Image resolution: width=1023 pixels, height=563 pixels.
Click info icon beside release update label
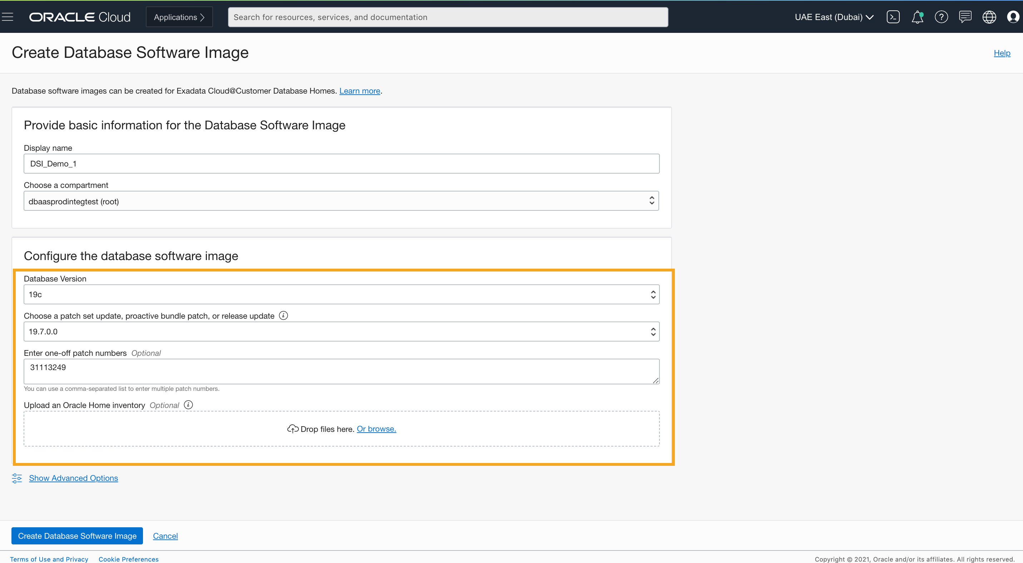point(283,315)
